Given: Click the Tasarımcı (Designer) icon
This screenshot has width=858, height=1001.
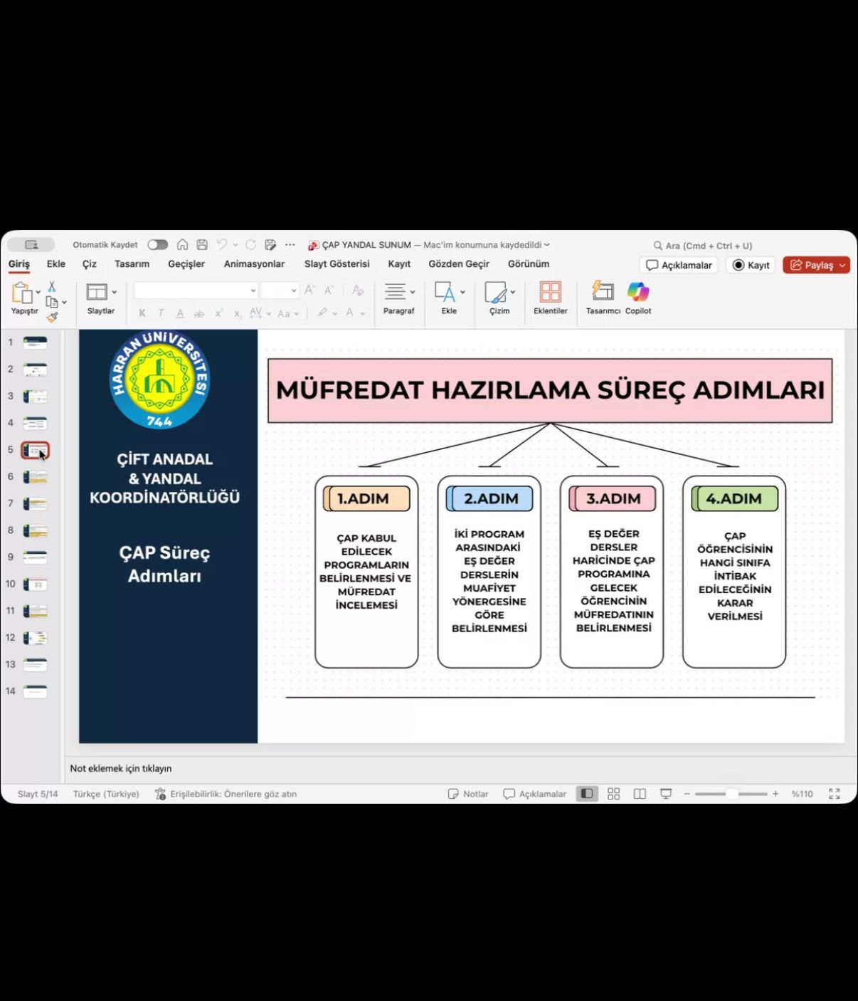Looking at the screenshot, I should [603, 292].
